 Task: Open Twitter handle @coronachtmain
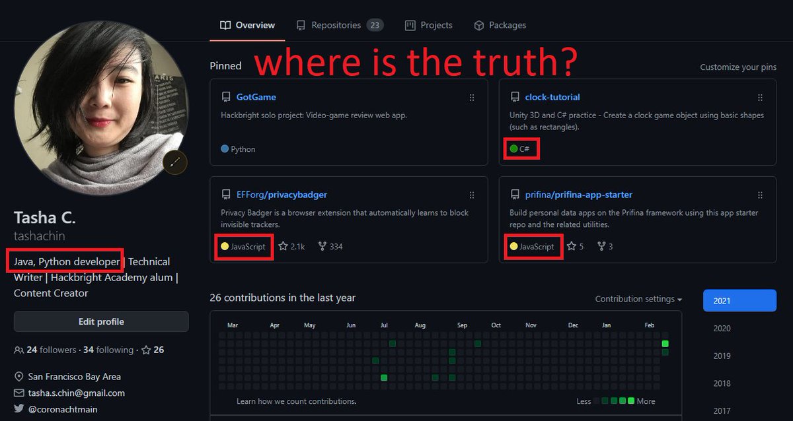(62, 409)
